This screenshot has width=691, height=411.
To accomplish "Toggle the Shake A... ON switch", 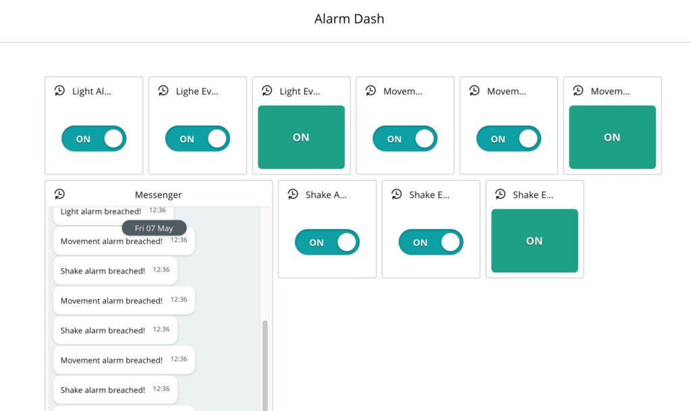I will [327, 242].
